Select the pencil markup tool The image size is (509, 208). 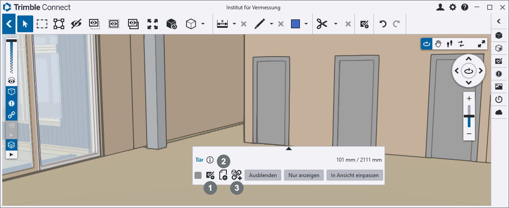coord(260,24)
